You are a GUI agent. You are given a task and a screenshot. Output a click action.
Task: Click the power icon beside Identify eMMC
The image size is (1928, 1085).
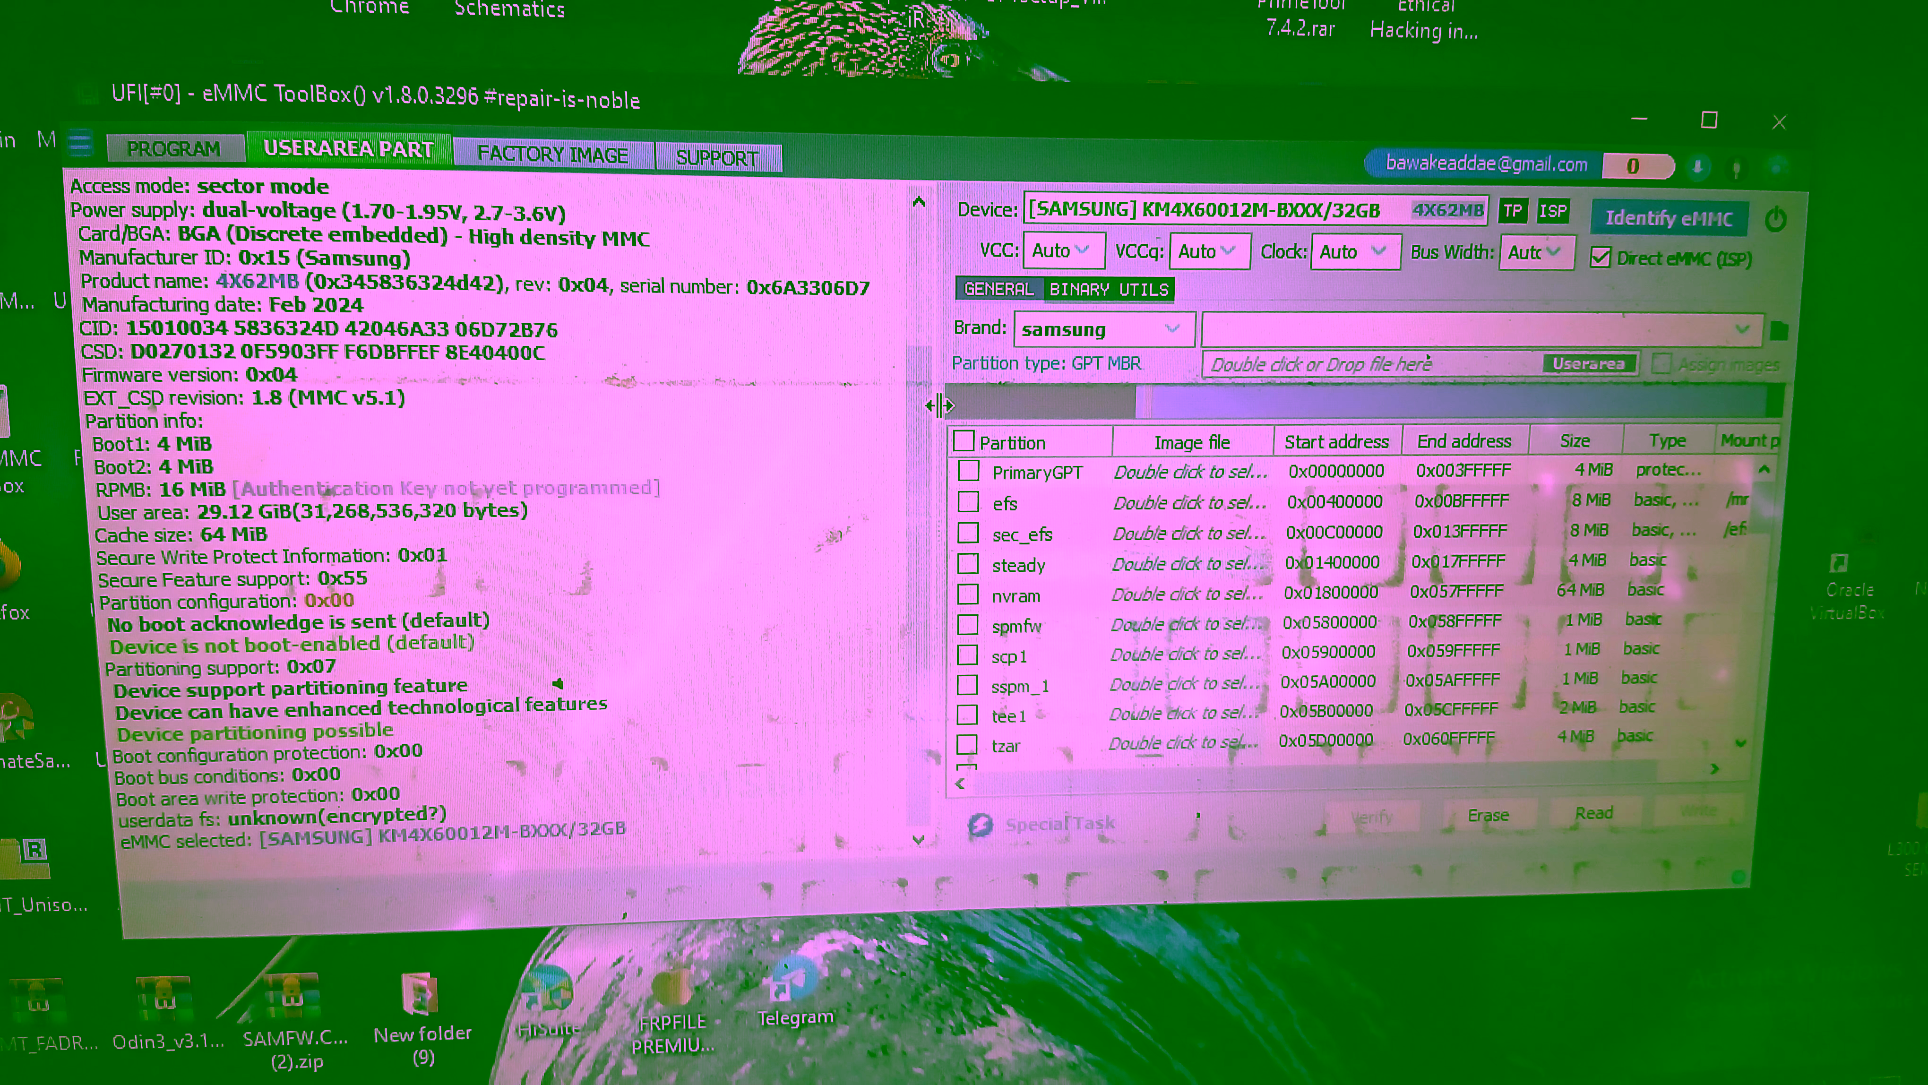click(1775, 220)
